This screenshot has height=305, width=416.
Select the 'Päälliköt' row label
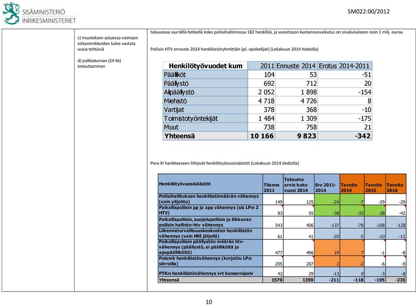(x=175, y=75)
